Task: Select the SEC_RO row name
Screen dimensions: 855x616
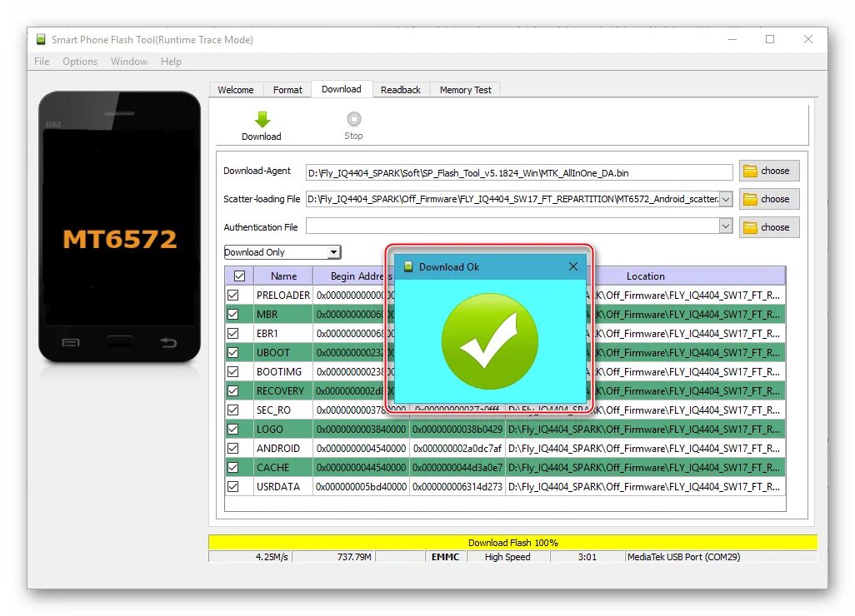Action: pos(273,410)
